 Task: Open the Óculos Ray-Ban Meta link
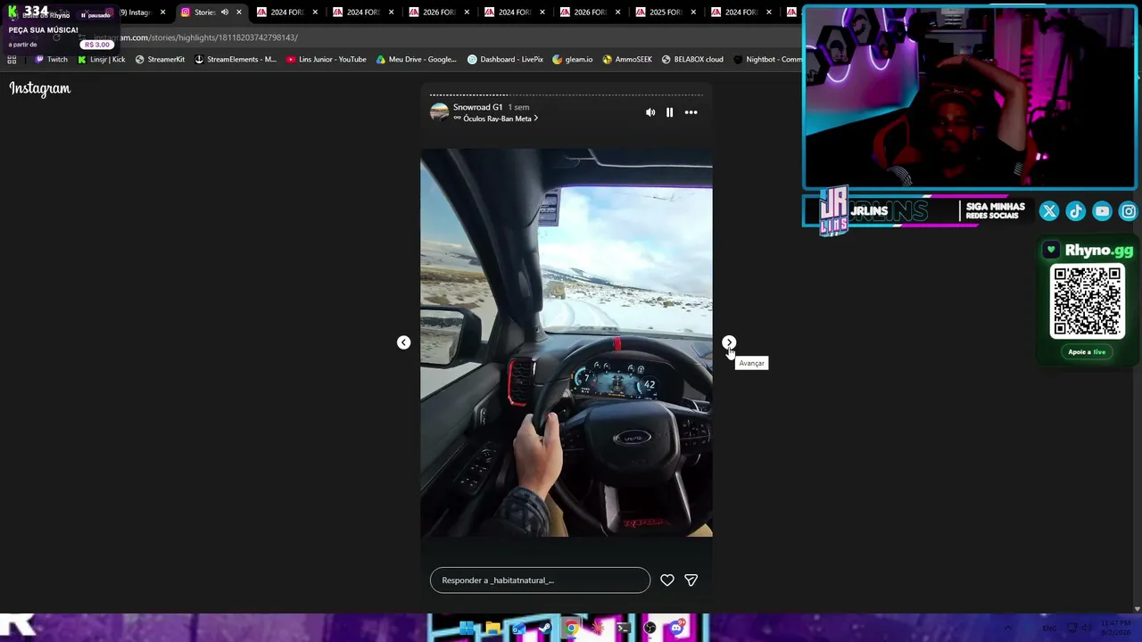tap(496, 119)
